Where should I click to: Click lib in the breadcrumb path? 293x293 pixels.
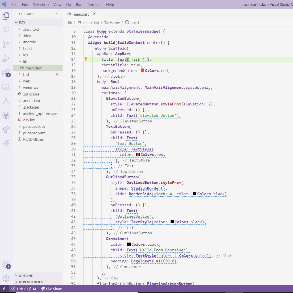pyautogui.click(x=70, y=23)
